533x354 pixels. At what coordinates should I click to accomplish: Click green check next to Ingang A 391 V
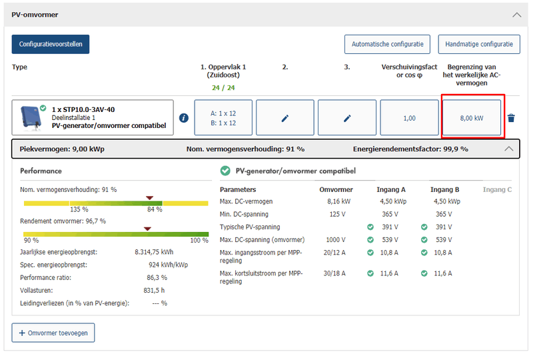pos(370,227)
